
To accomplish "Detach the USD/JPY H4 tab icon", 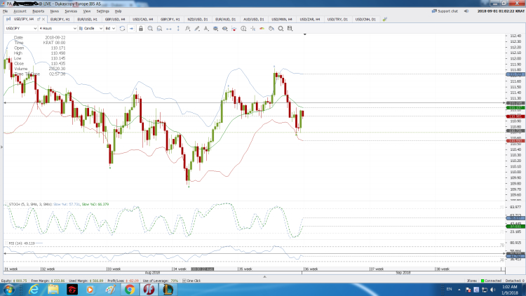I will pos(39,20).
